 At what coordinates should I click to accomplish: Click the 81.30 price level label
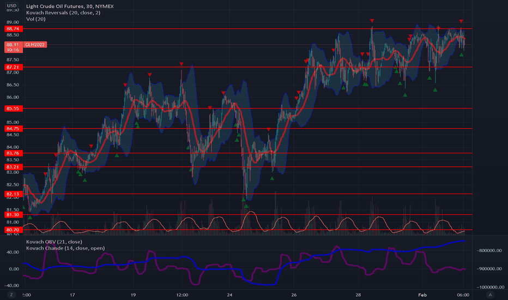[x=13, y=215]
